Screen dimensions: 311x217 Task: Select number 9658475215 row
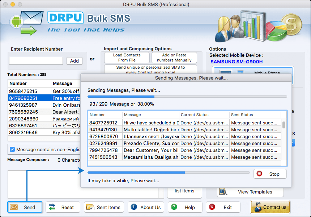point(44,91)
